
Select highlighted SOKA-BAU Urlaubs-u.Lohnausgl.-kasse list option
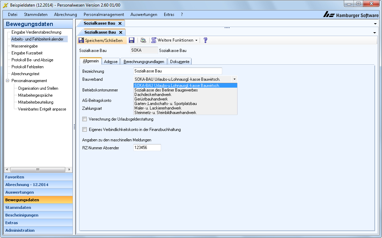pyautogui.click(x=185, y=86)
